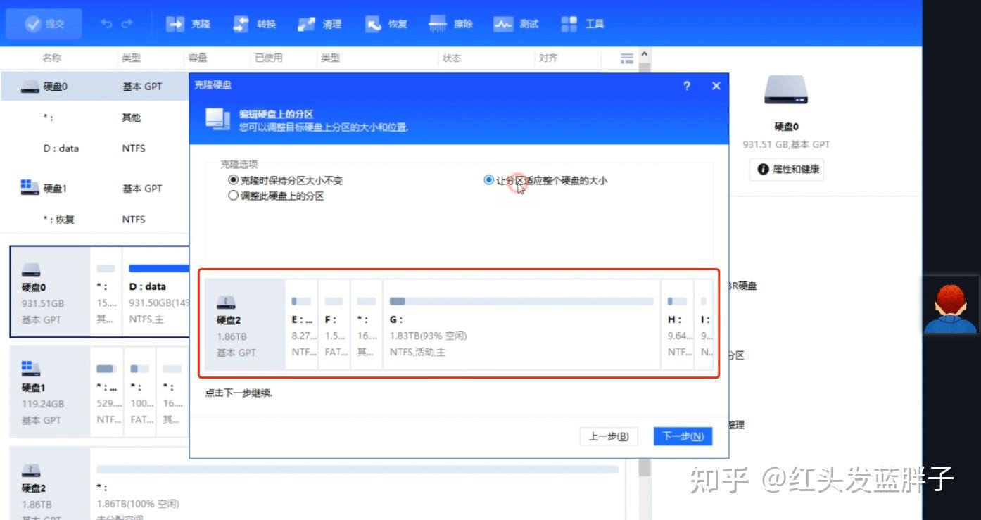Select 让分区适应整个硬盘的大小 option
Viewport: 981px width, 520px height.
490,179
